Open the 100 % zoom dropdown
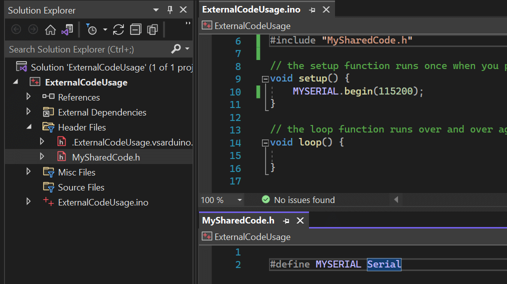The height and width of the screenshot is (284, 507). coord(239,200)
